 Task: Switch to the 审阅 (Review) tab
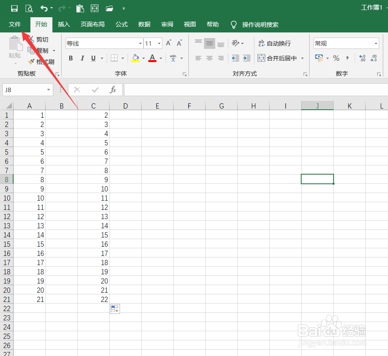pos(167,24)
